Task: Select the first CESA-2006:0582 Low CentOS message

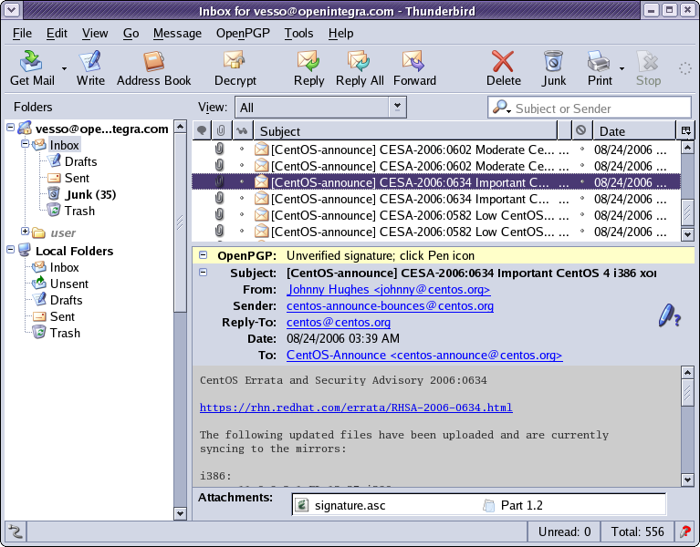Action: [435, 215]
